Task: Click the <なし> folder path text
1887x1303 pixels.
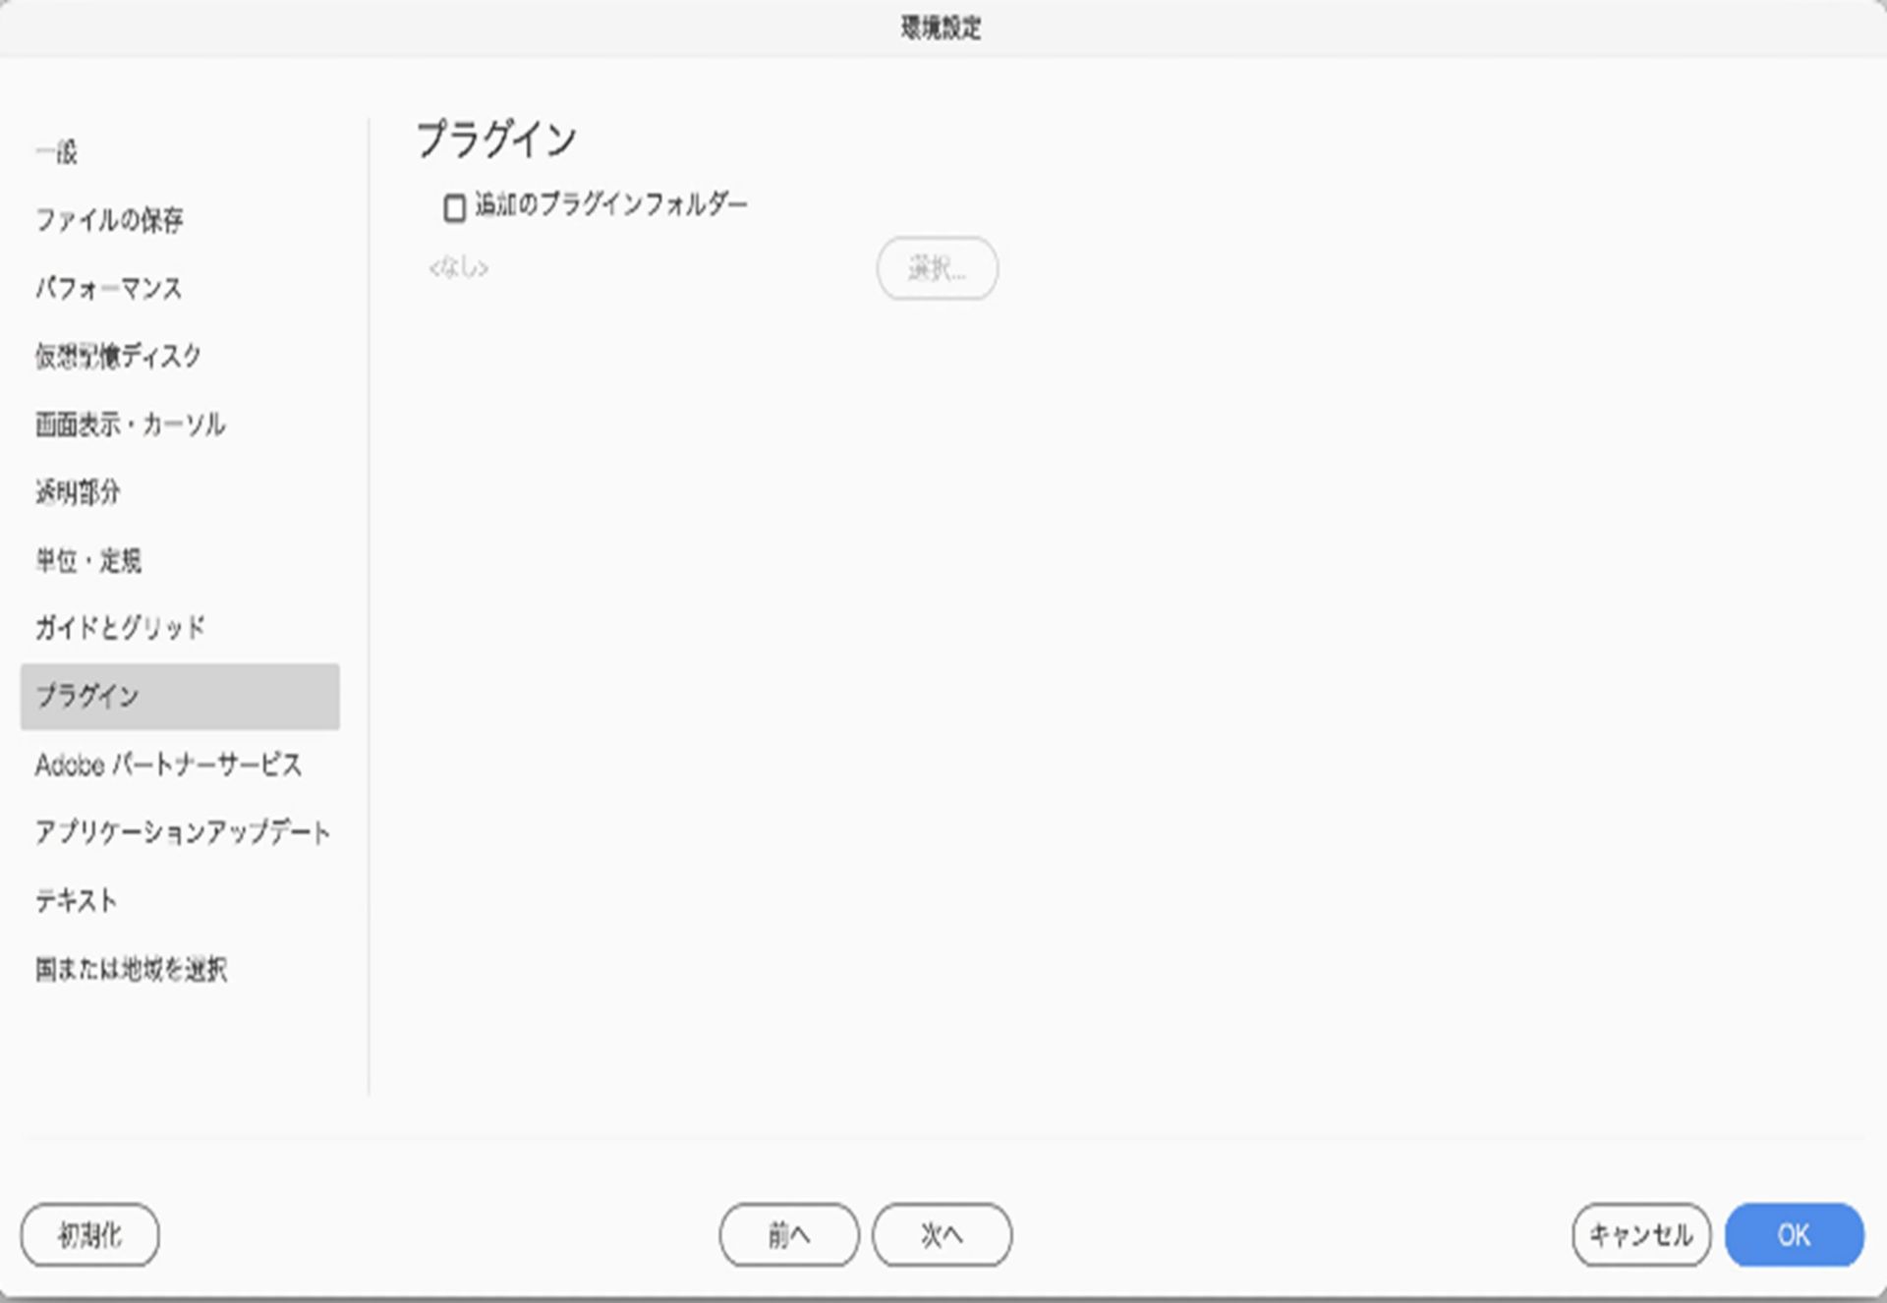Action: 458,267
